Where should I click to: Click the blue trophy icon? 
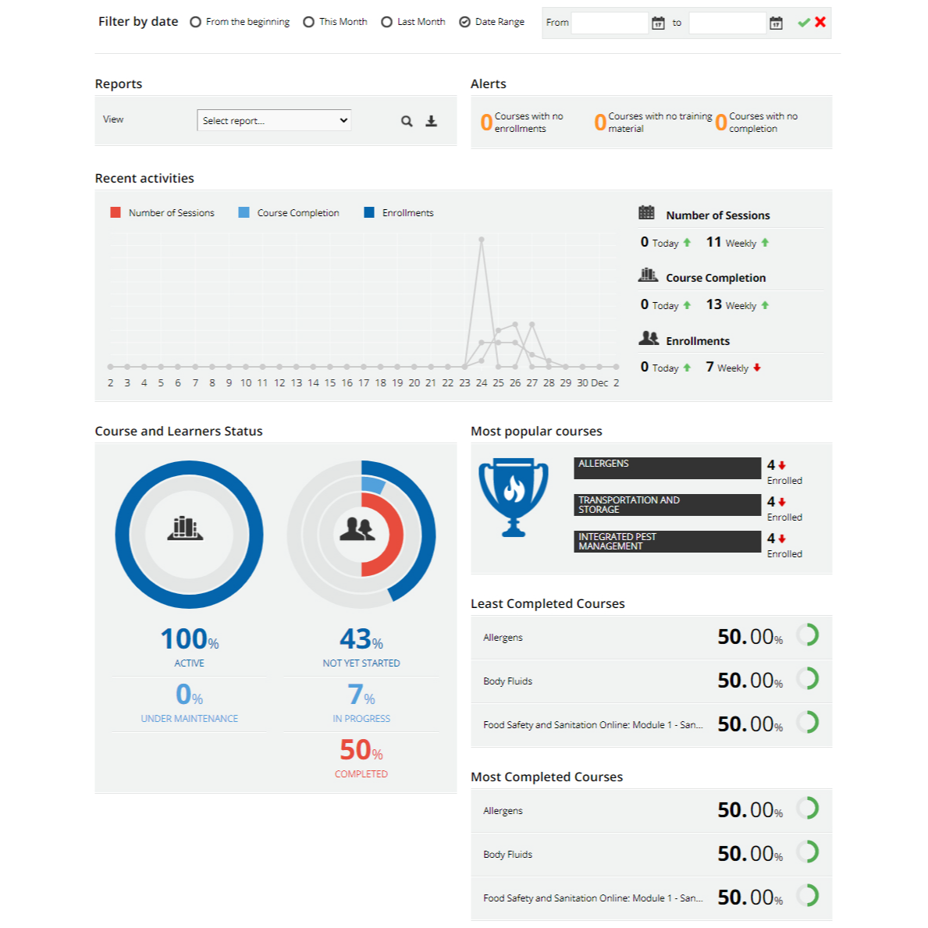click(514, 497)
